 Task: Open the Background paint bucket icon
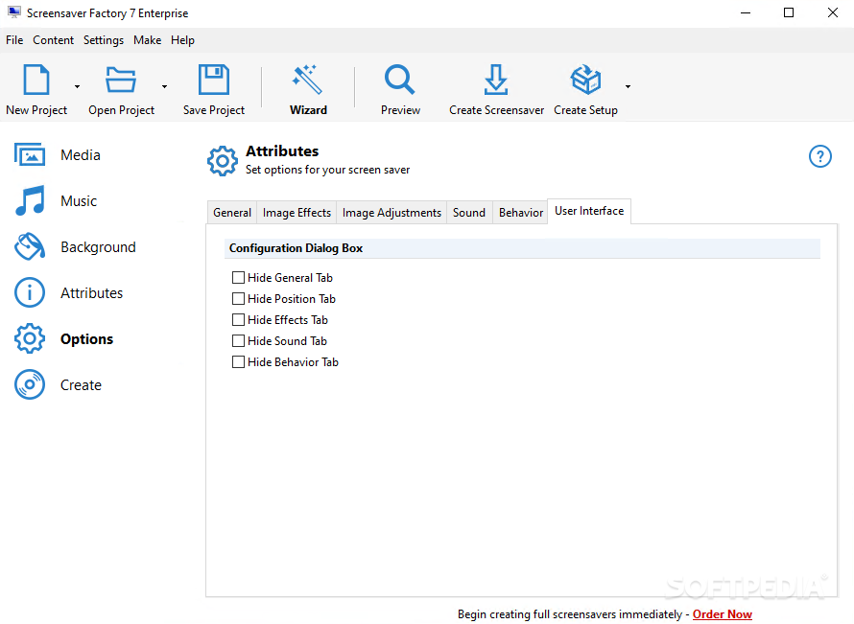[x=30, y=246]
